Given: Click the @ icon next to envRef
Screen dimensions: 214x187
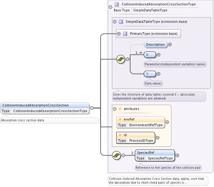Looking at the screenshot, I should 120,120.
